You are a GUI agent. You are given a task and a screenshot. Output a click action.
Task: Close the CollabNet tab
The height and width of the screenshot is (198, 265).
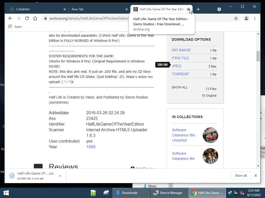64,9
